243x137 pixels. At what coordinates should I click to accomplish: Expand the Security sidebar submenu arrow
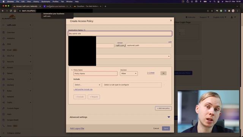30,62
